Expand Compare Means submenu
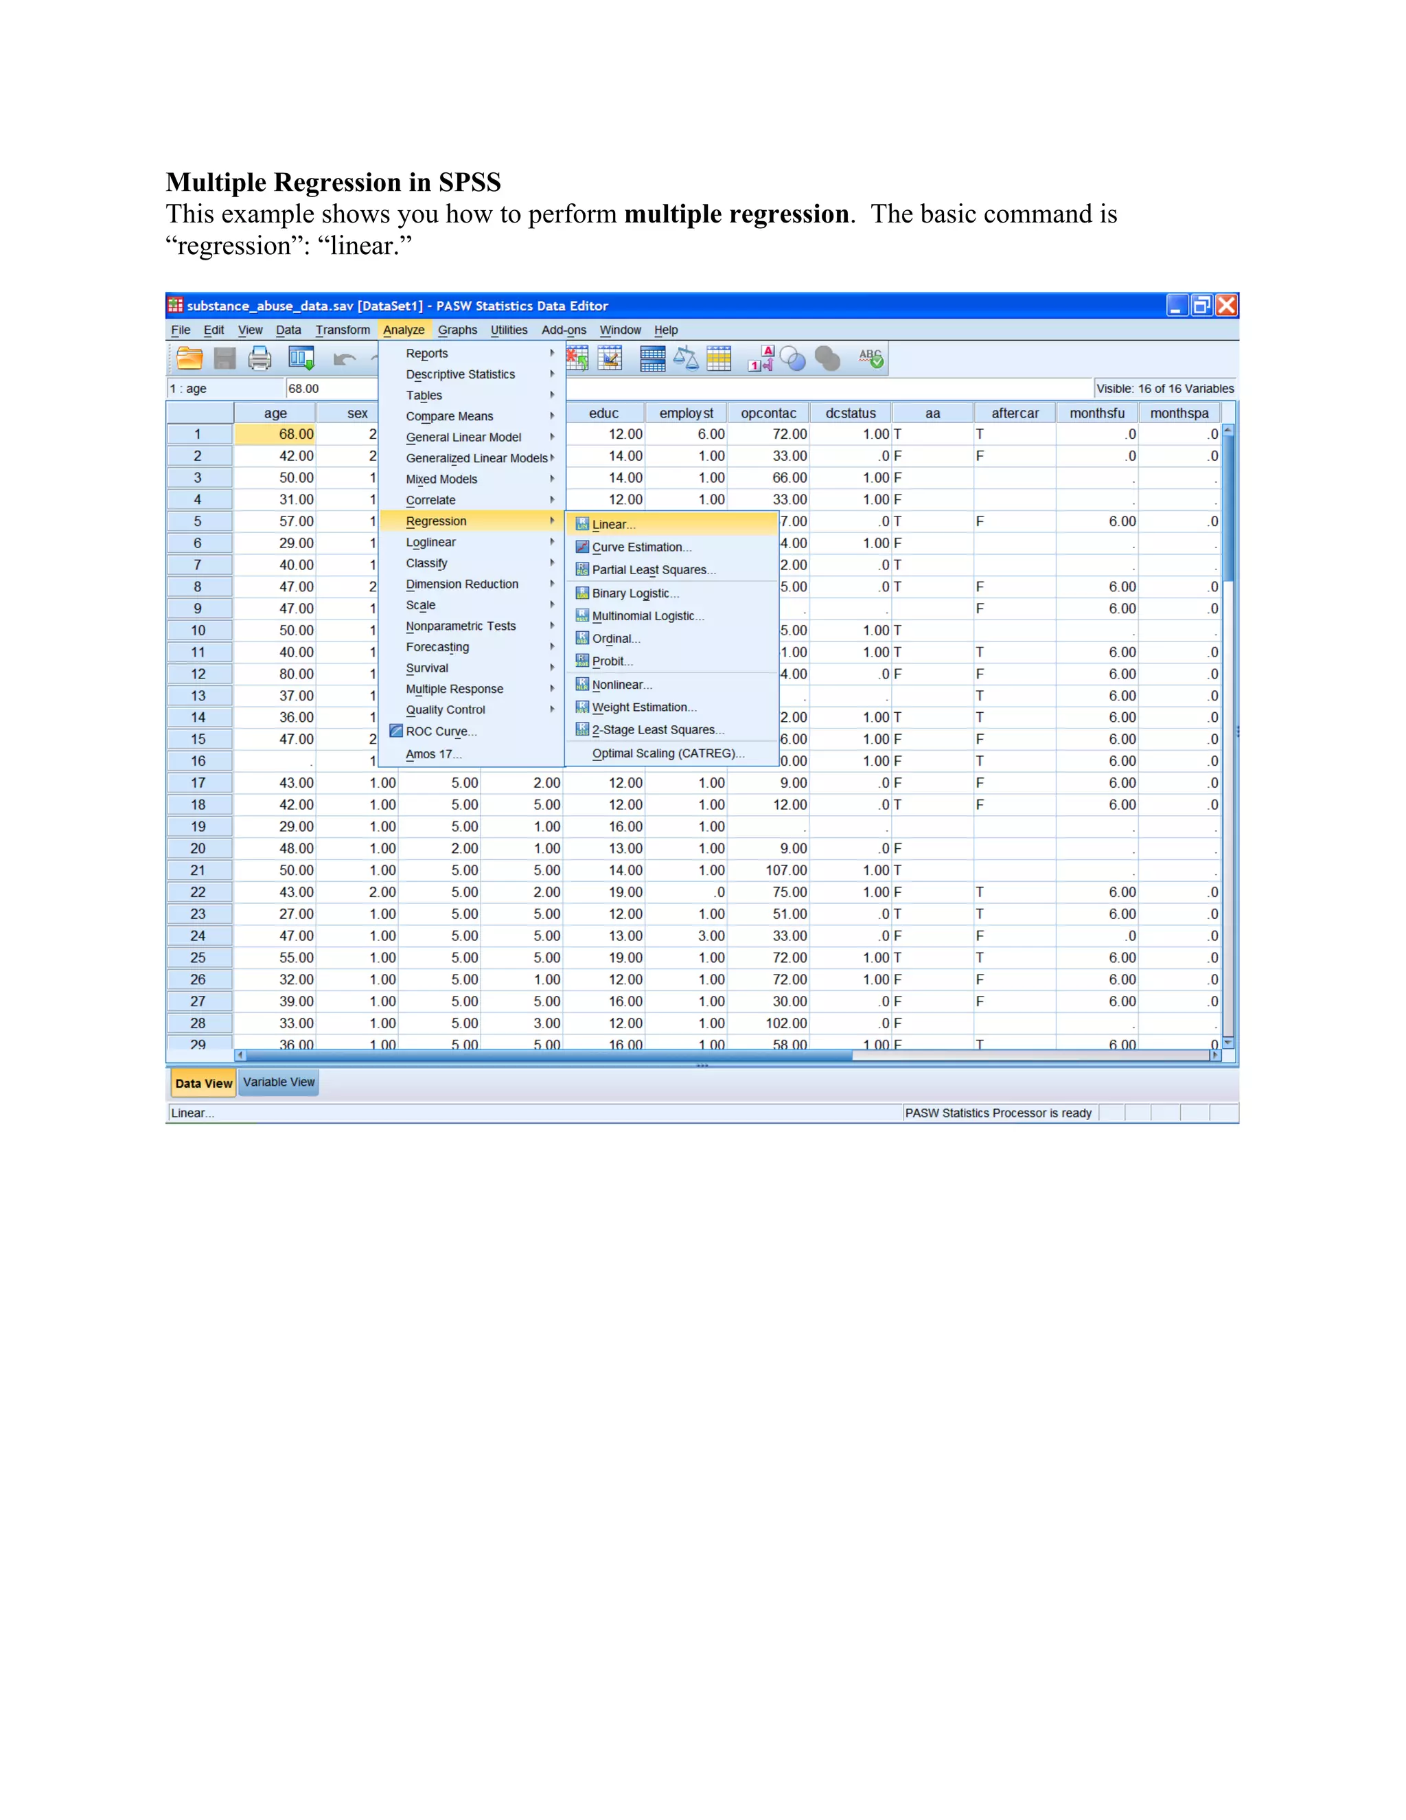 (x=472, y=416)
